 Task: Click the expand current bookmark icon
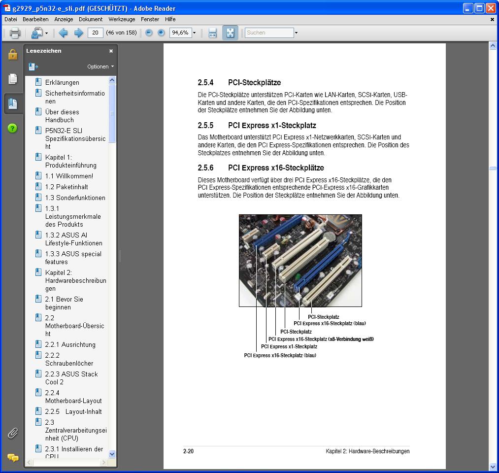pos(33,67)
